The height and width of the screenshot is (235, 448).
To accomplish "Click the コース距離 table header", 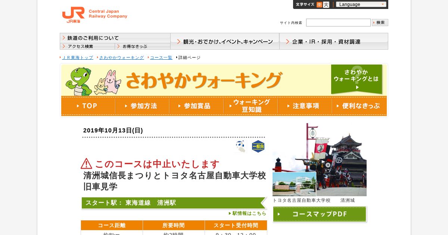I will pos(112,225).
